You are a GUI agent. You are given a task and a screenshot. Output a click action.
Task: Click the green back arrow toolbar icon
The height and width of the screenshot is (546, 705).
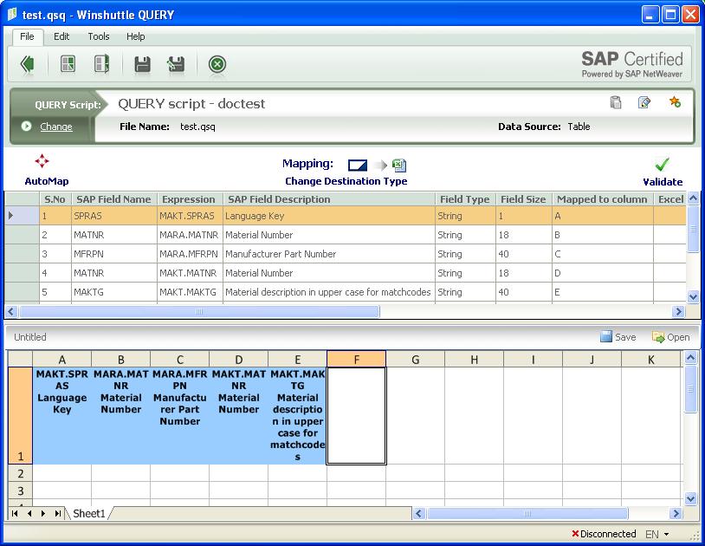(28, 64)
